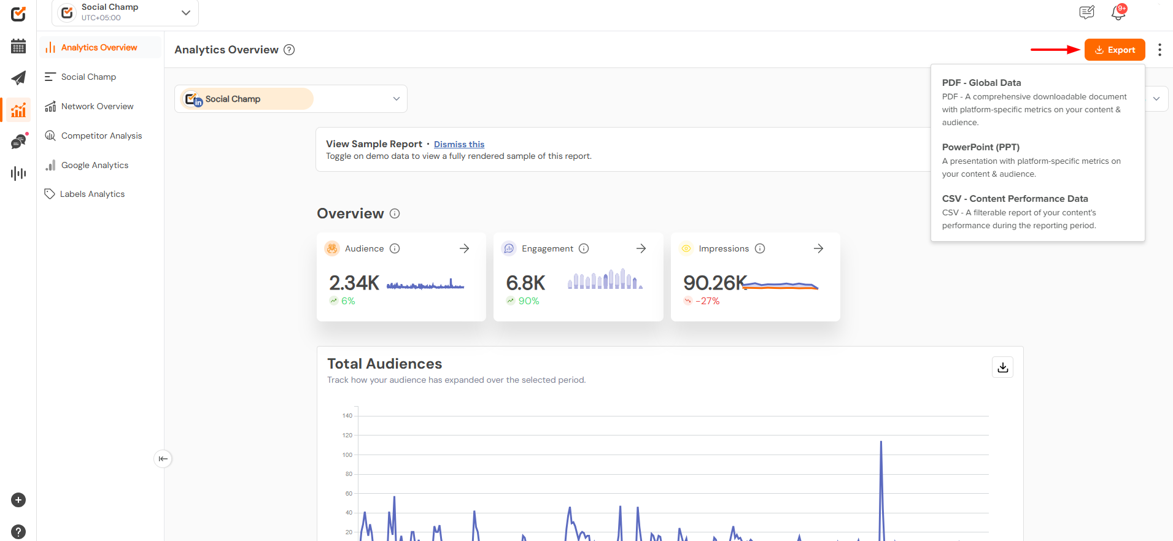1173x541 pixels.
Task: Click the Social Champ logo in sidebar
Action: tap(18, 13)
